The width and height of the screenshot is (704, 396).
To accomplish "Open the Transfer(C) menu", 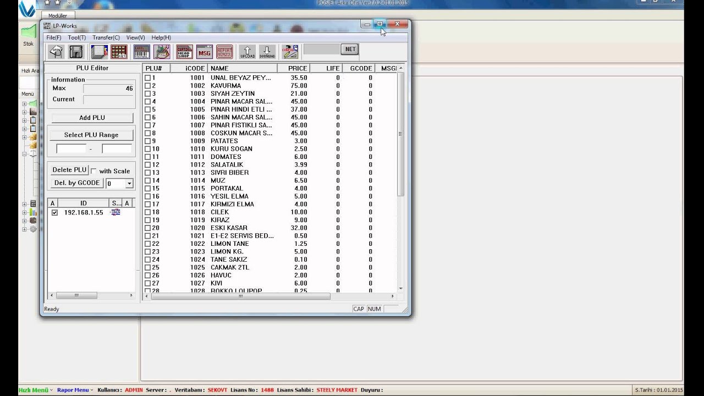I will [106, 37].
